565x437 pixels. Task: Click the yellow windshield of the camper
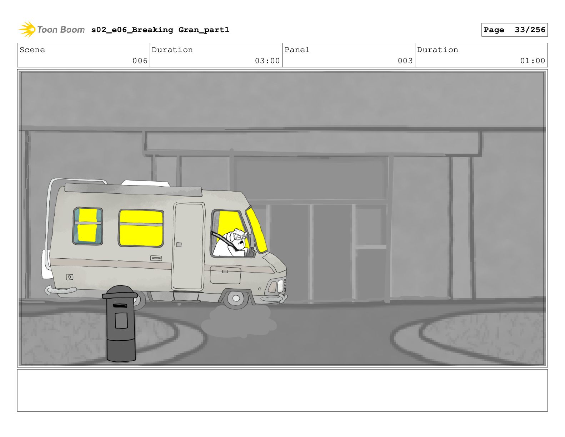pos(256,230)
